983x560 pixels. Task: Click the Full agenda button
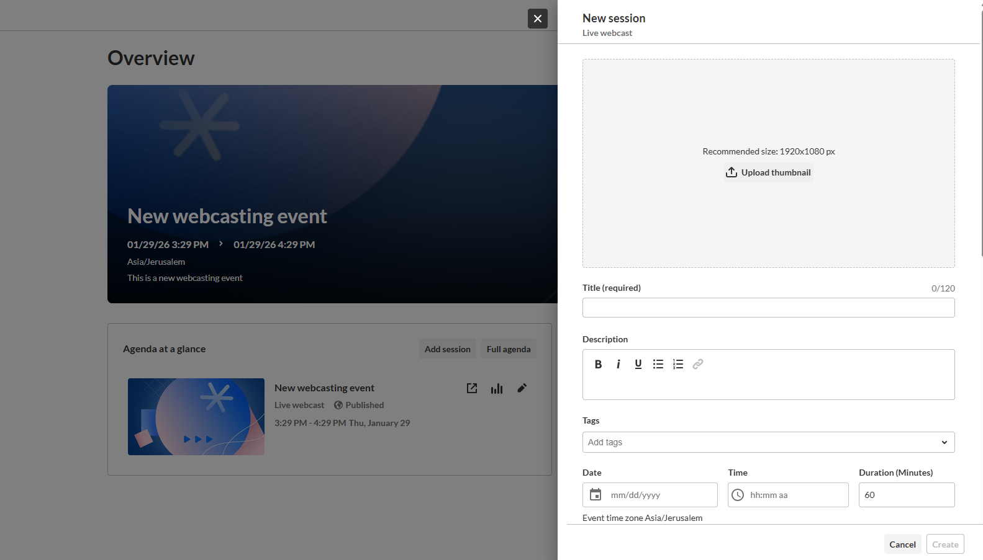coord(509,349)
